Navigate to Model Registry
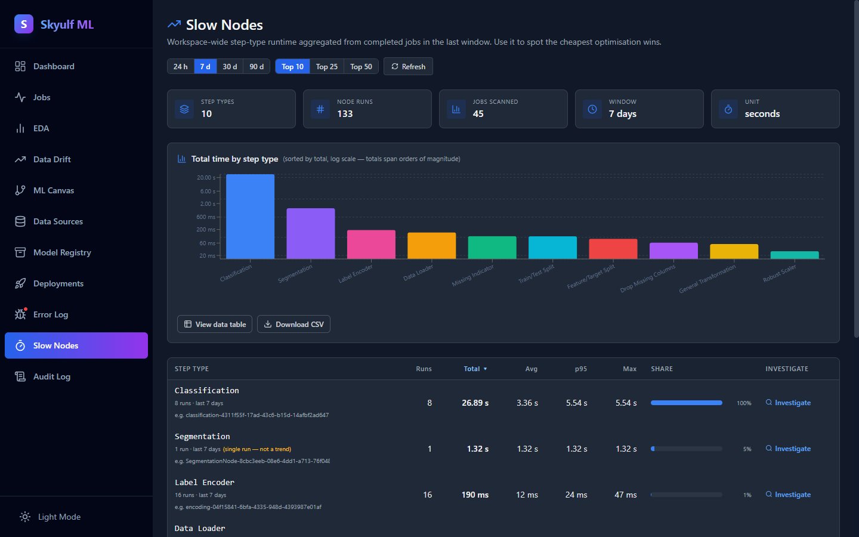Screen dimensions: 859x537 (x=76, y=252)
